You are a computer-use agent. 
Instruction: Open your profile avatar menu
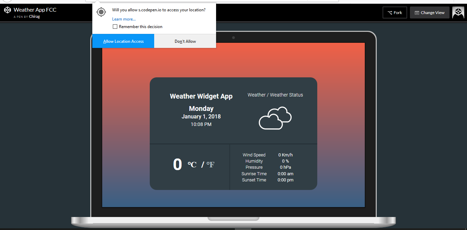click(x=458, y=12)
